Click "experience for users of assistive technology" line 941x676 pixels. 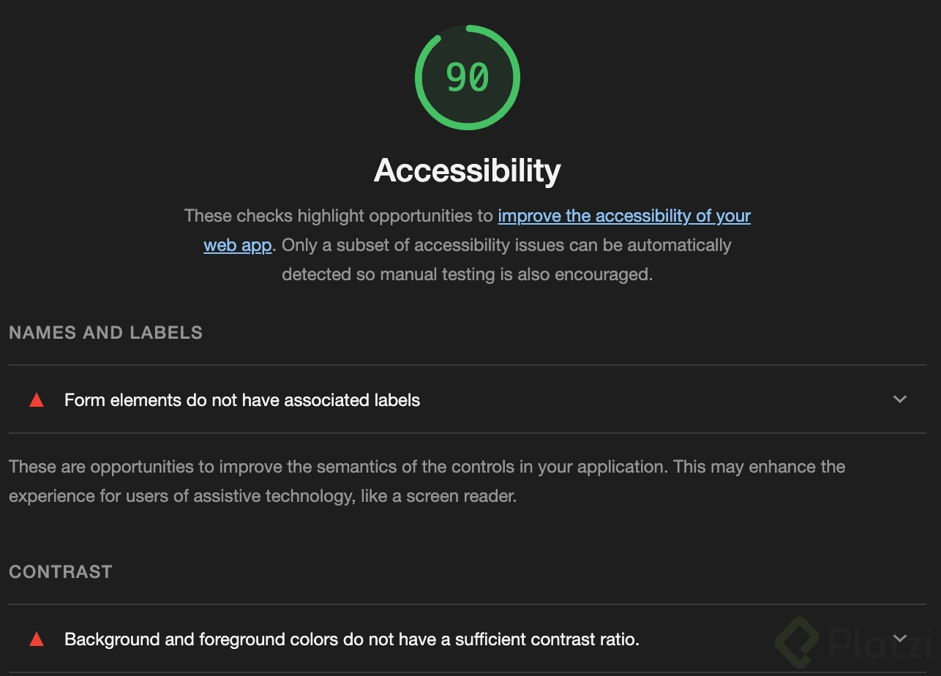tap(263, 496)
